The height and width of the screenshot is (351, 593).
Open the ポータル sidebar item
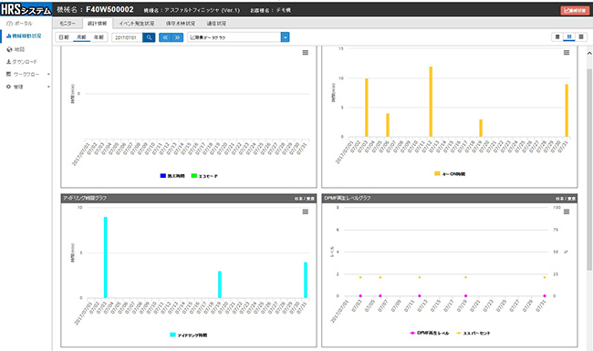point(20,24)
